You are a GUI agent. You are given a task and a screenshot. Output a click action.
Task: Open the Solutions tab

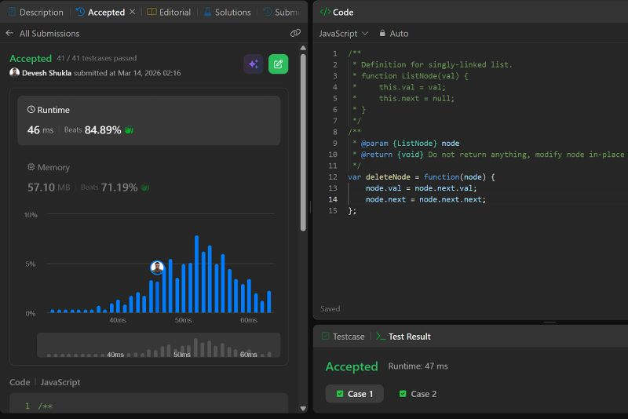(x=227, y=13)
